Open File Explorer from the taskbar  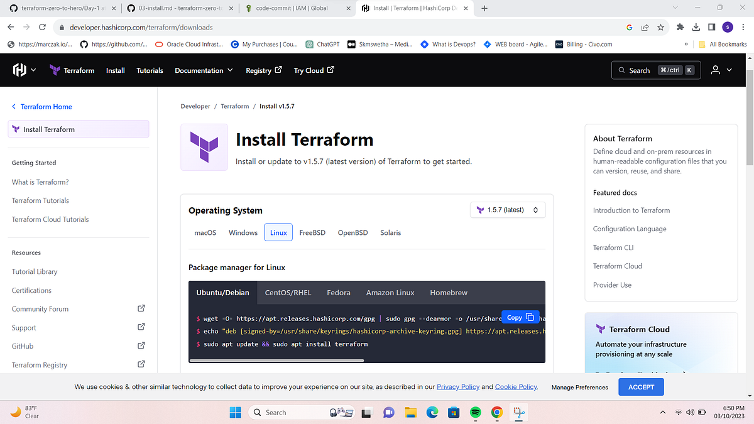[x=410, y=413]
